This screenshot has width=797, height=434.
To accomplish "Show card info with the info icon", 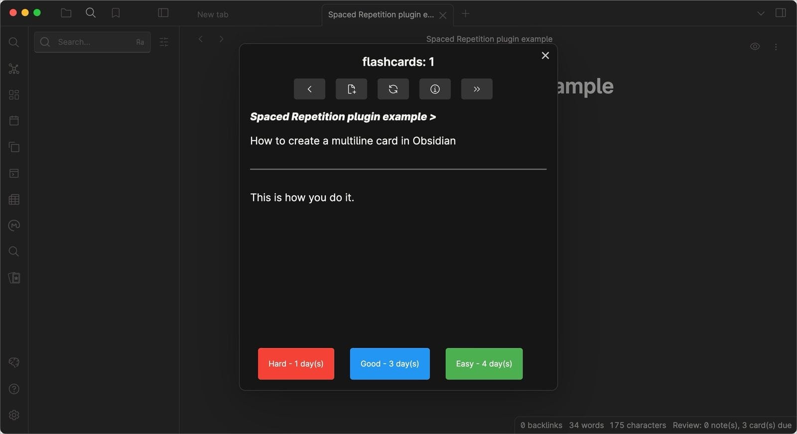I will [435, 89].
